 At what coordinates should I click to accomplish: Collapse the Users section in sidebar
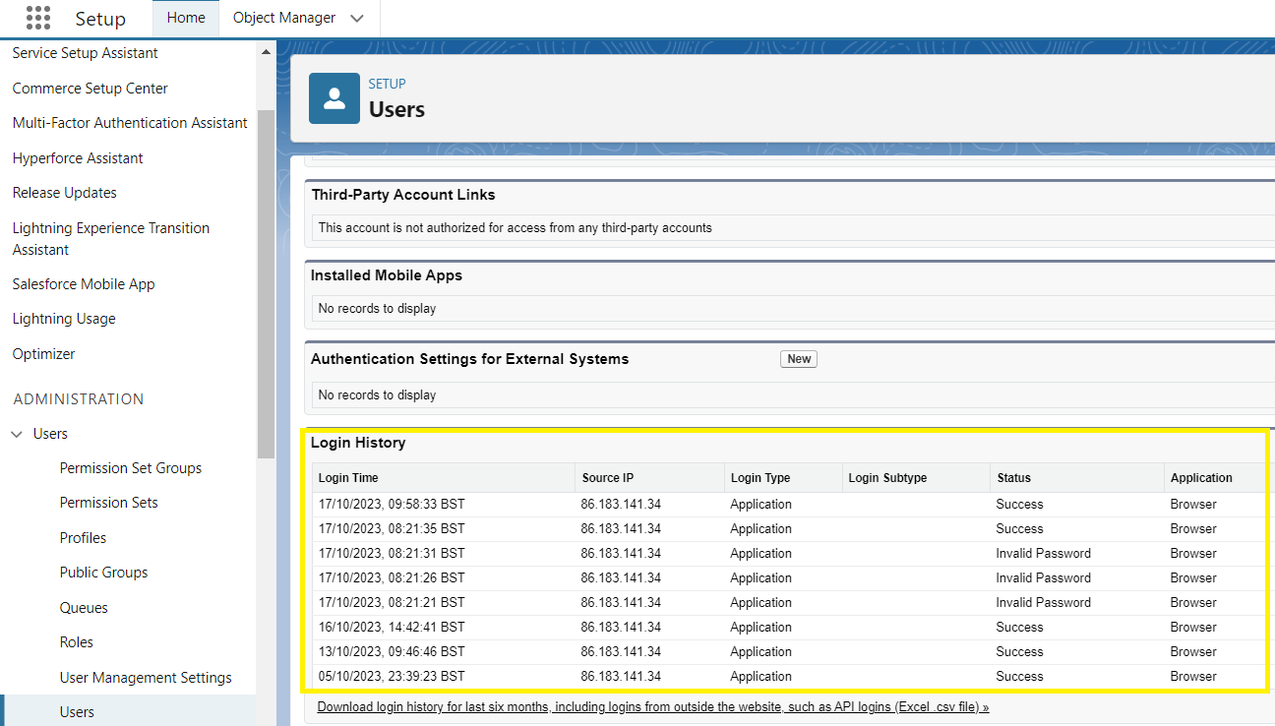17,434
